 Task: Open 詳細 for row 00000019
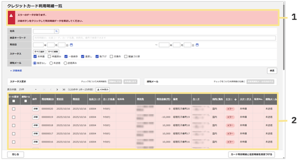pyautogui.click(x=36, y=117)
